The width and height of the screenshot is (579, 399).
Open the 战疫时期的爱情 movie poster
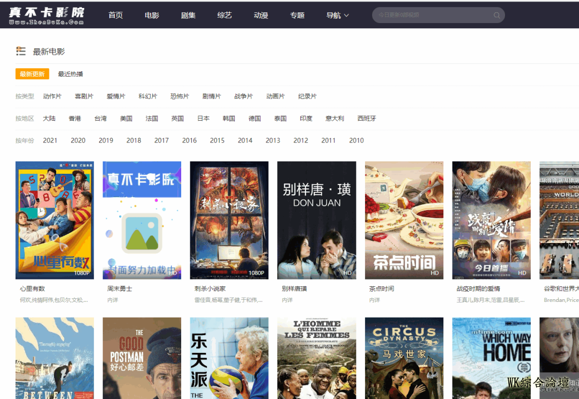click(x=492, y=220)
